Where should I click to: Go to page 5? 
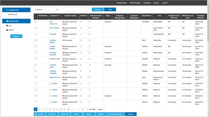pos(50,109)
